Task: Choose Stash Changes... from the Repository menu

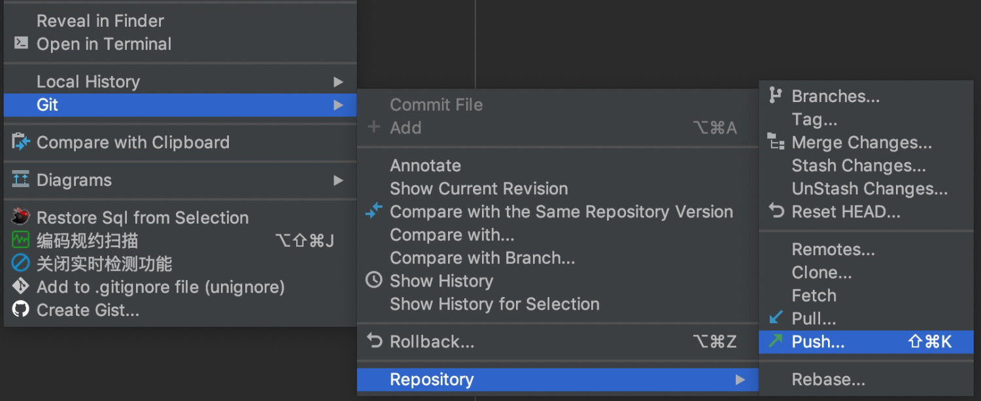Action: [x=858, y=166]
